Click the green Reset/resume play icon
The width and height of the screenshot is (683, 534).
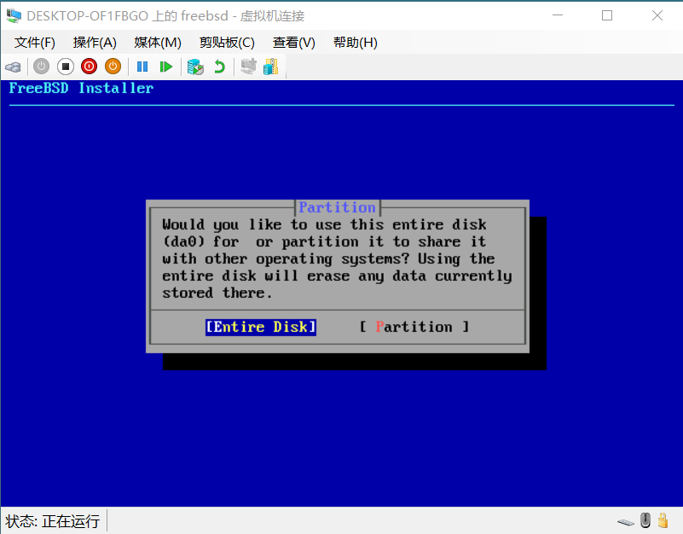[166, 67]
